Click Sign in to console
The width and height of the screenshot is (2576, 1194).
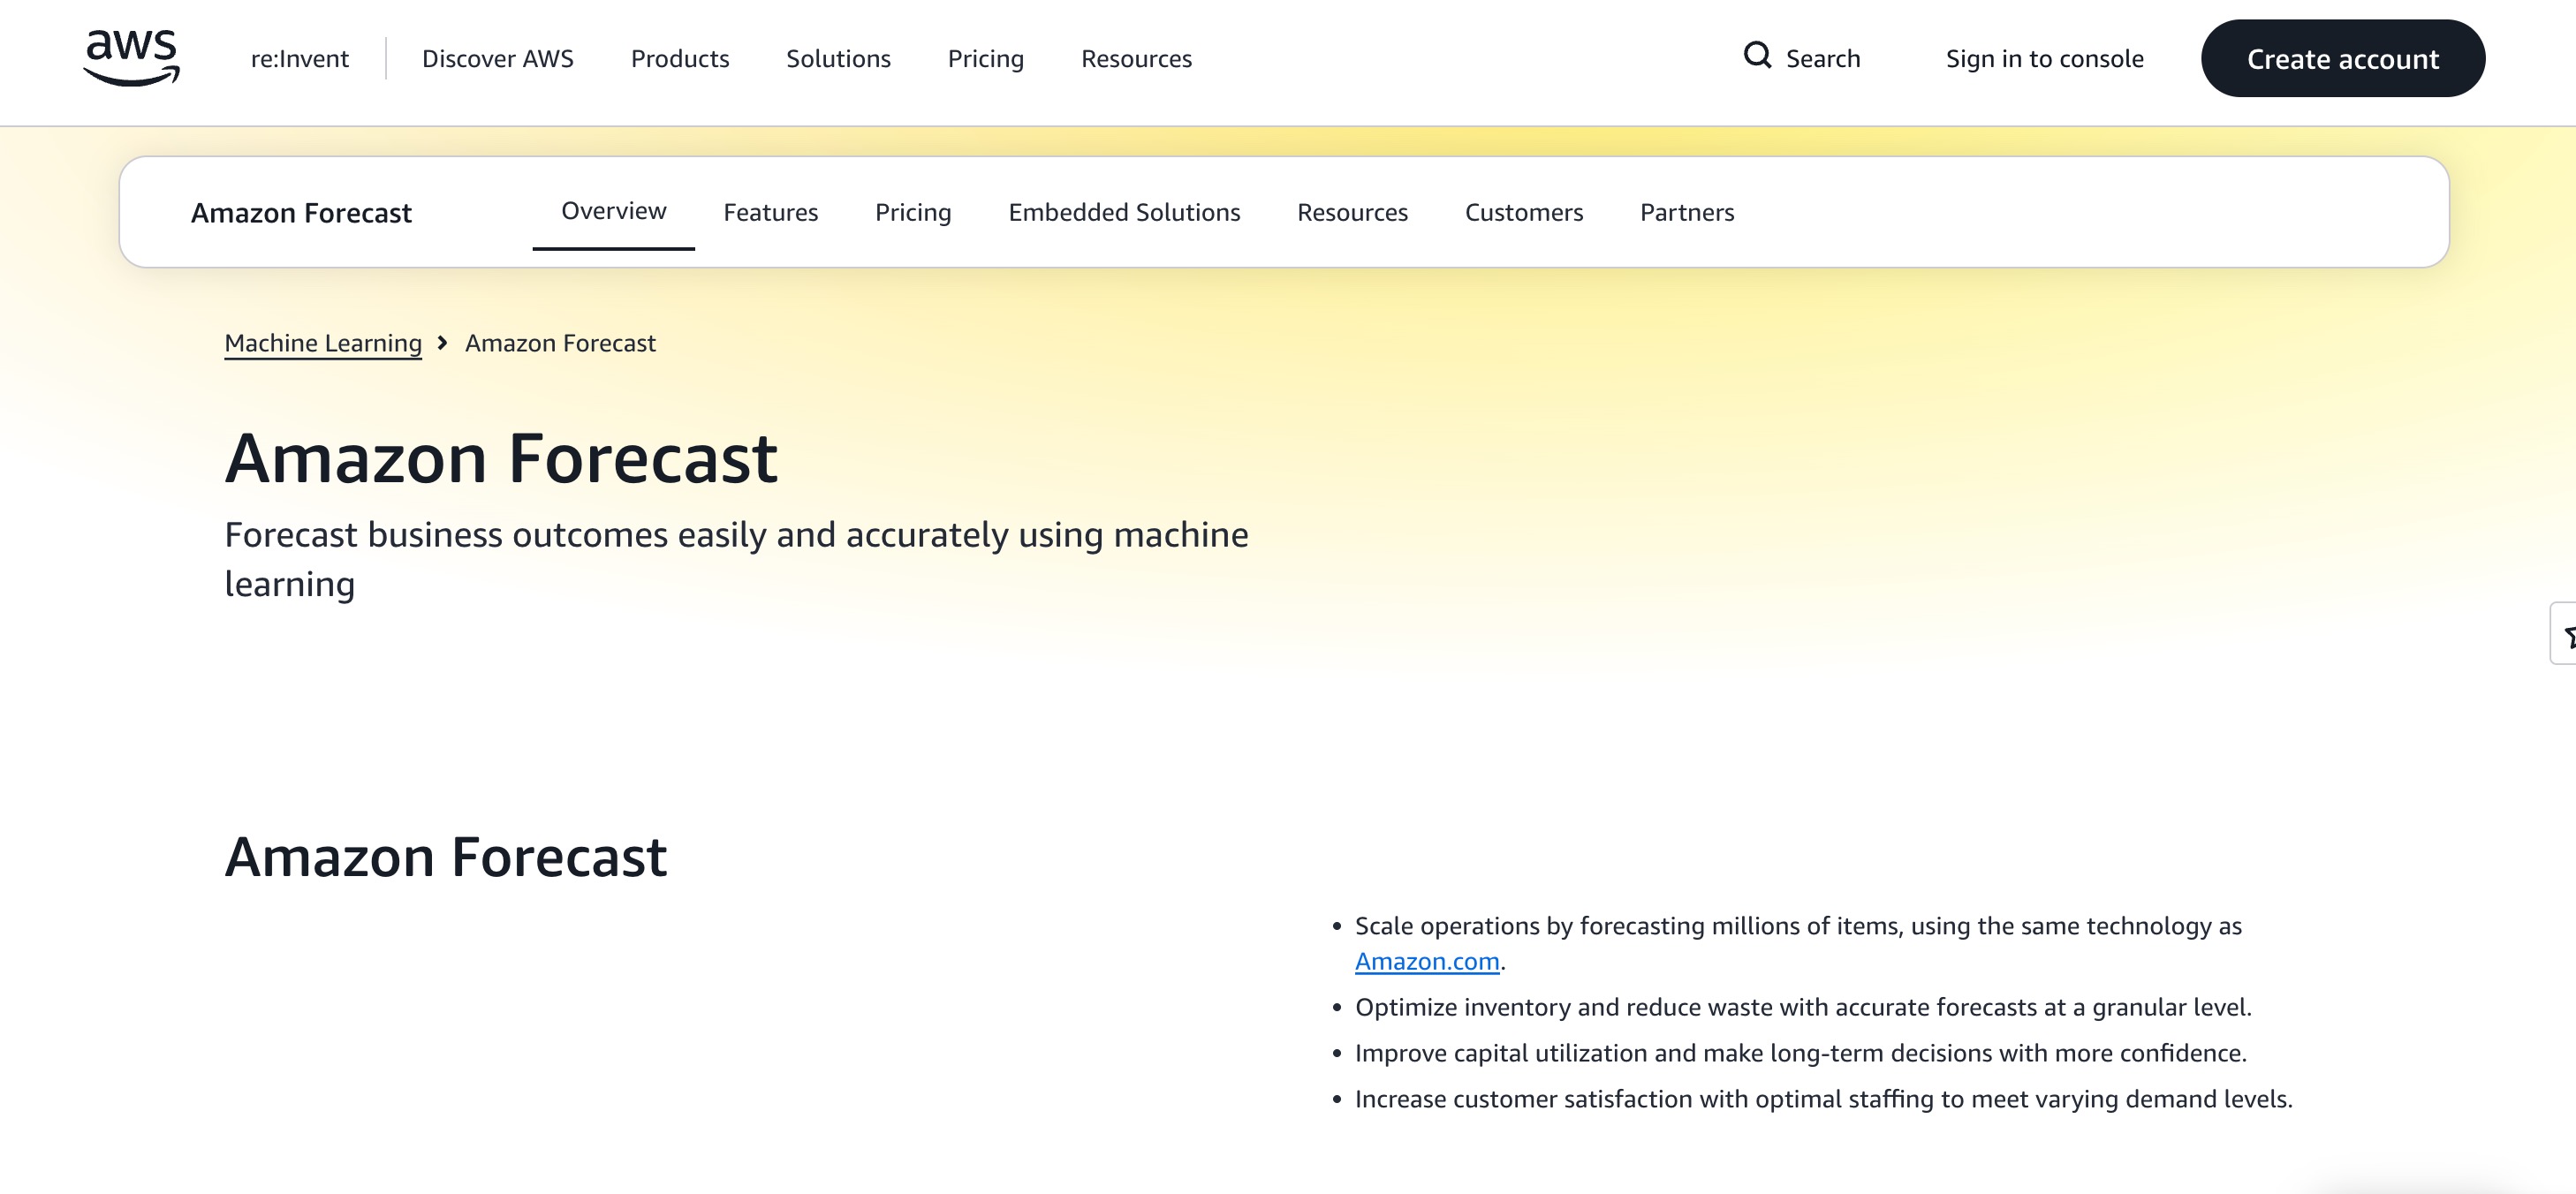(2044, 59)
